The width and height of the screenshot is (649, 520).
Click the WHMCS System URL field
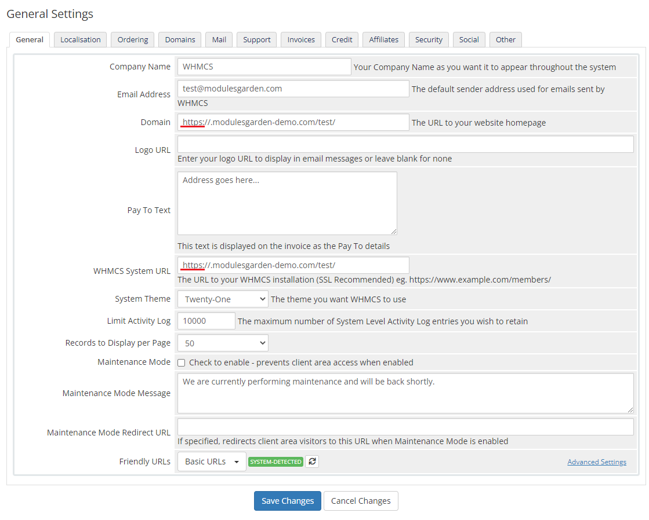(293, 265)
